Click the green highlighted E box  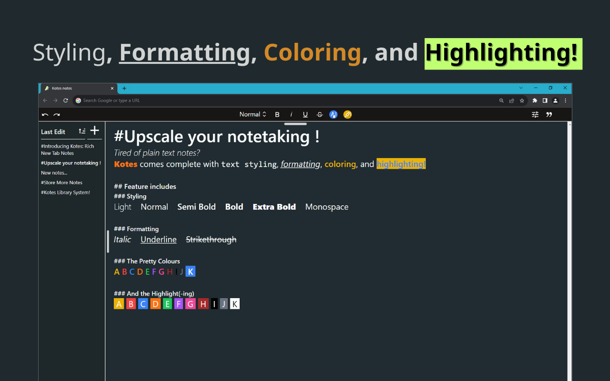pos(167,304)
